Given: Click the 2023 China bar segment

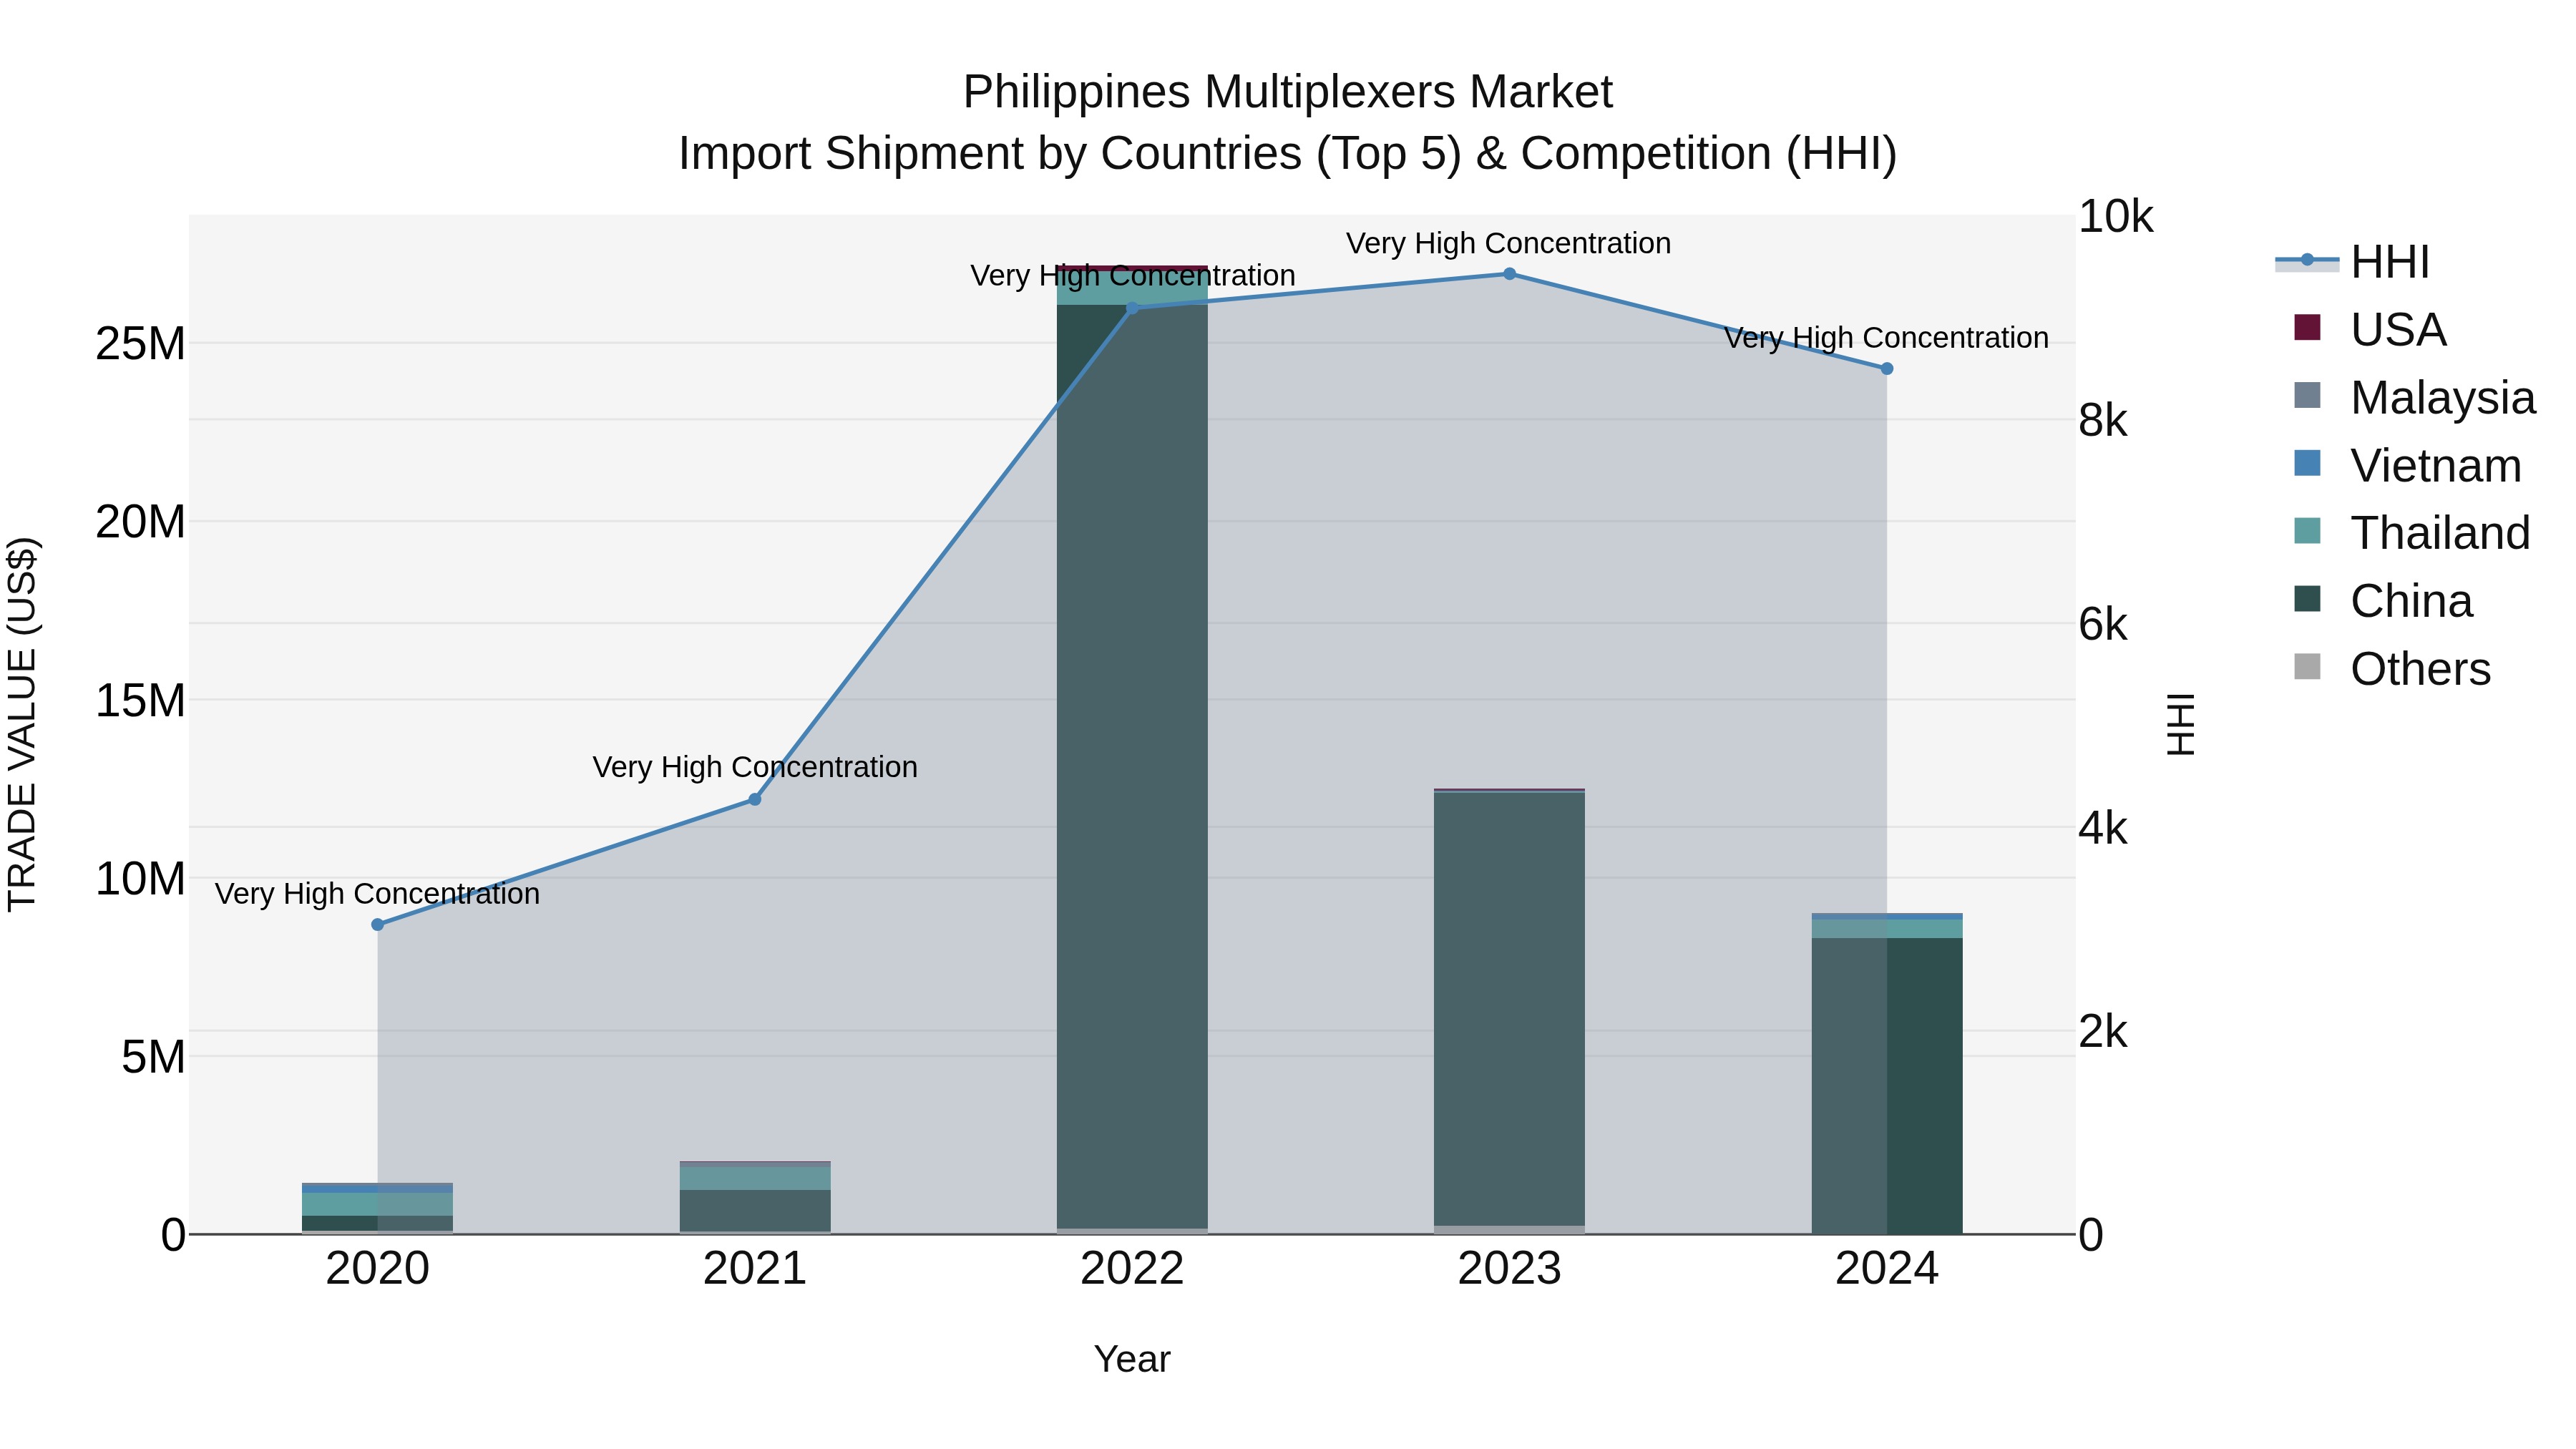Looking at the screenshot, I should coord(1510,1009).
